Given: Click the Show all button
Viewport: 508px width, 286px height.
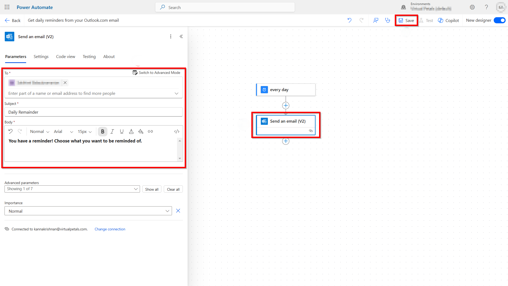Looking at the screenshot, I should pyautogui.click(x=152, y=189).
